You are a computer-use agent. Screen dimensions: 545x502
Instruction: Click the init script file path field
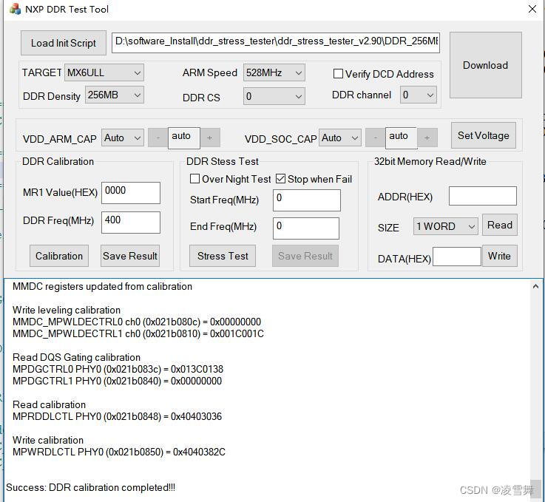pyautogui.click(x=276, y=42)
